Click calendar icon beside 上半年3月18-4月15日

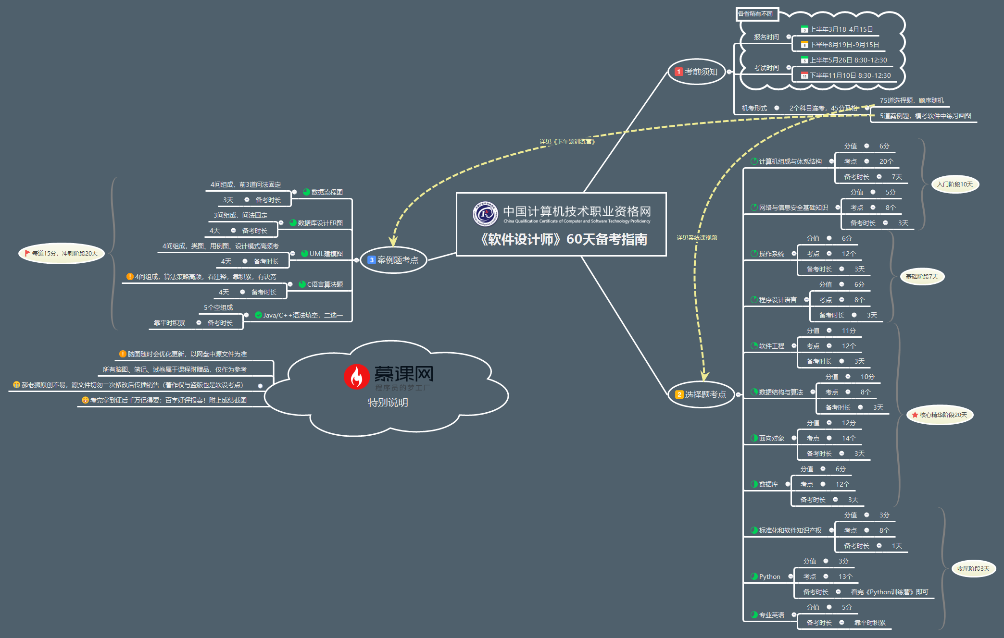(804, 29)
